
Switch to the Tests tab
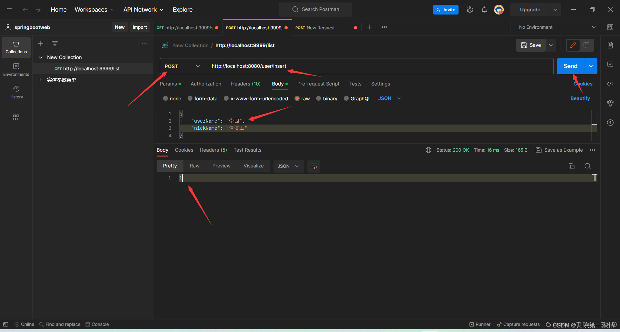[x=355, y=84]
